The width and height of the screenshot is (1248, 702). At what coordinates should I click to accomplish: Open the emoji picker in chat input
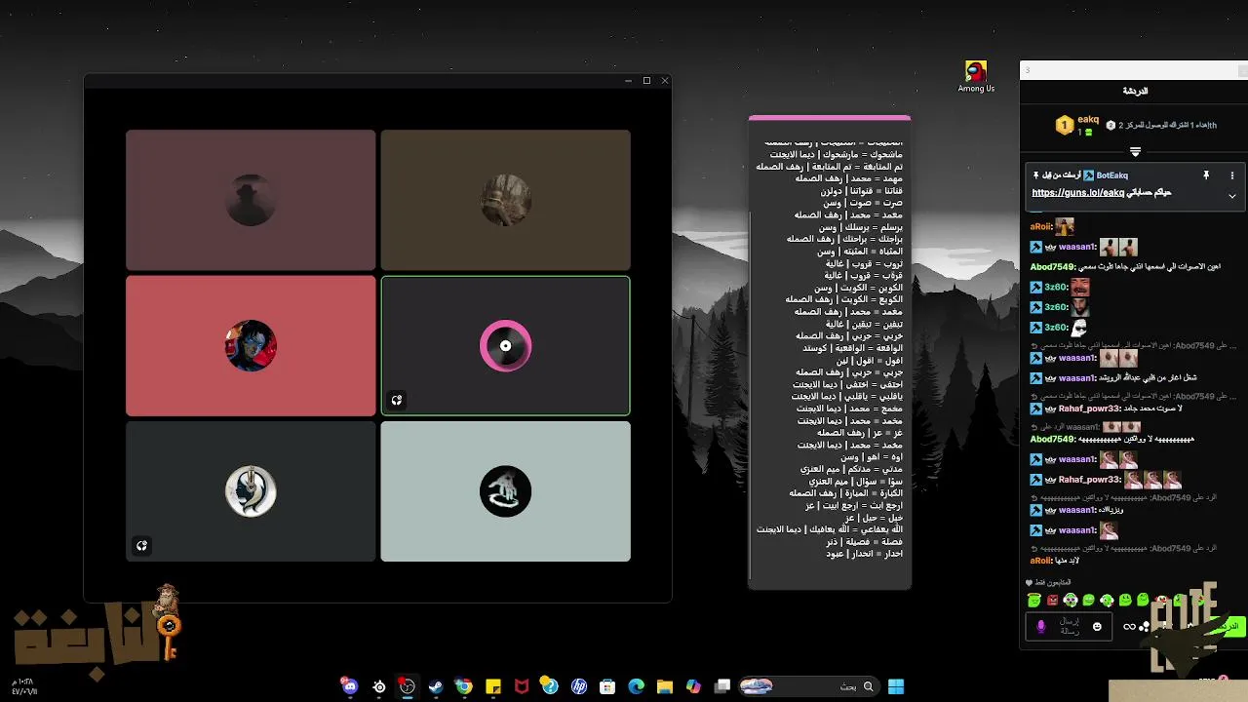click(1097, 626)
